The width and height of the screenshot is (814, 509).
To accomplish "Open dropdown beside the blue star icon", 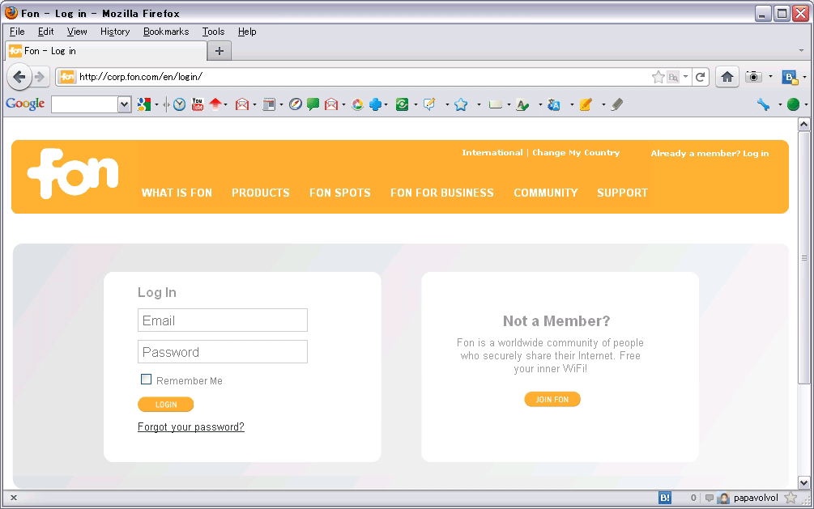I will tap(479, 105).
